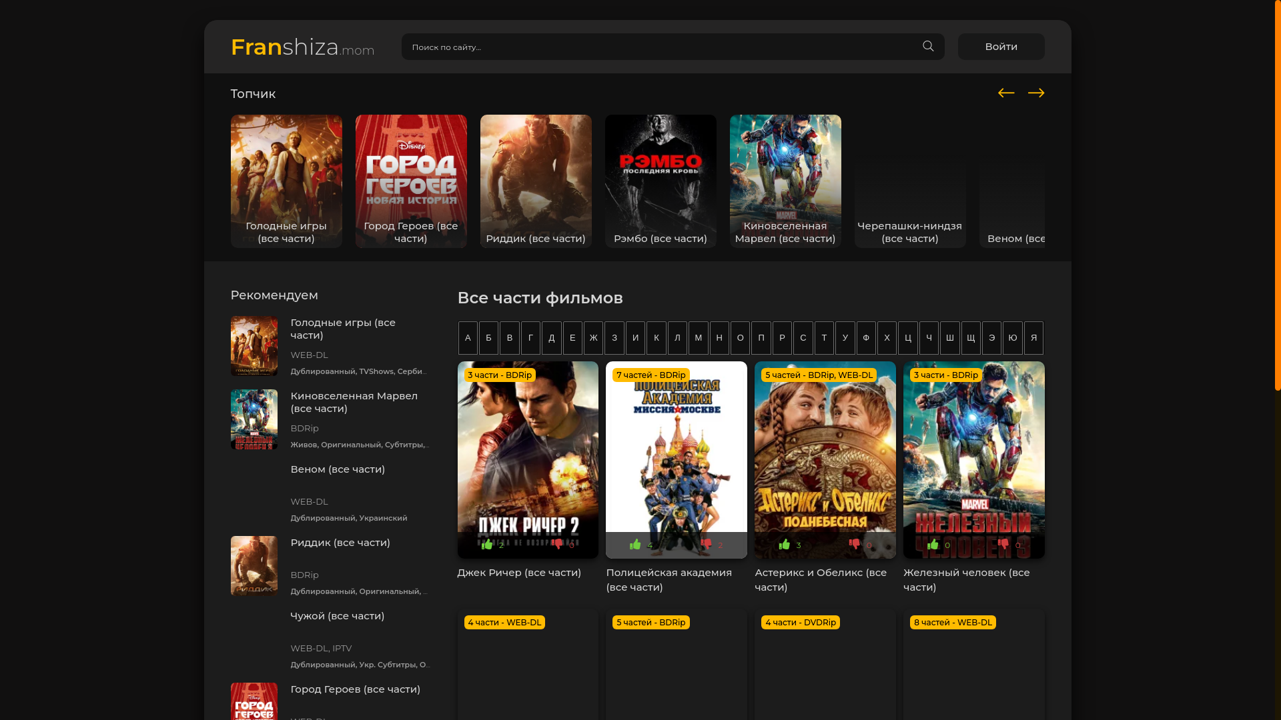Select letter Я in alphabet filter
Viewport: 1281px width, 720px height.
pyautogui.click(x=1033, y=338)
